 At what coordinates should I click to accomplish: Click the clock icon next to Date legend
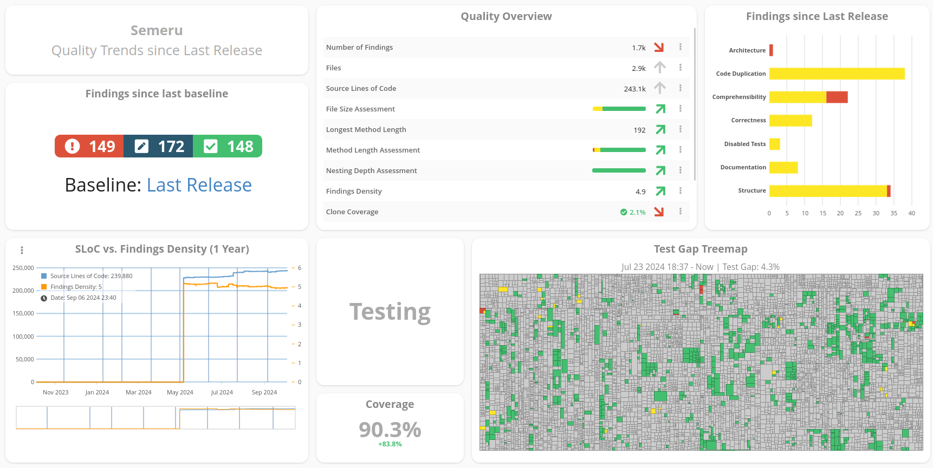[44, 298]
